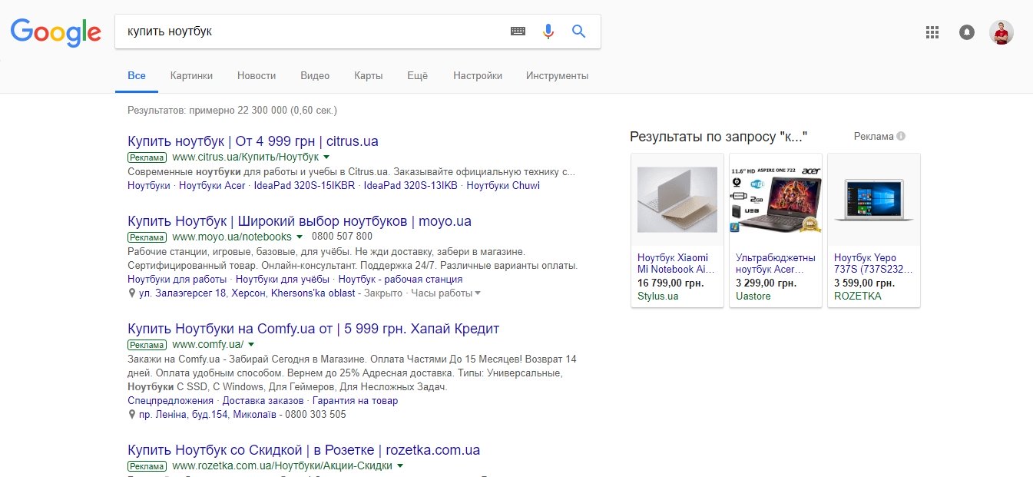Image resolution: width=1033 pixels, height=477 pixels.
Task: Open the Гарантия на товар sitelink
Action: (356, 401)
